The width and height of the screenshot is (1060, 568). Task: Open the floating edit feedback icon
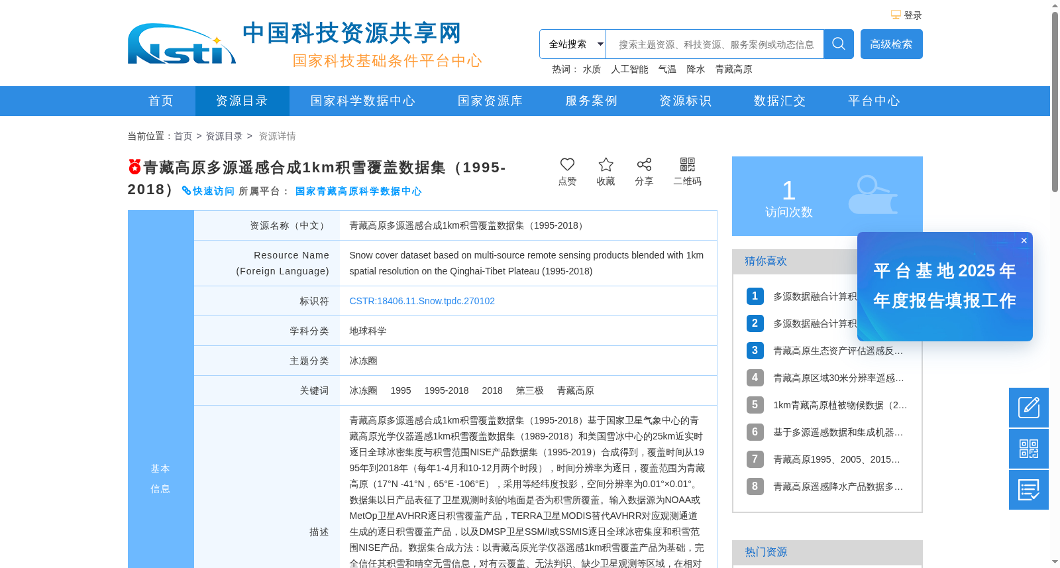pos(1029,408)
